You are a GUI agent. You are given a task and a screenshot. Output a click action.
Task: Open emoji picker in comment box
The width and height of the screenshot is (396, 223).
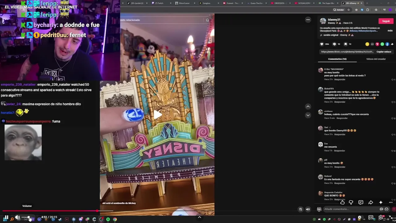pyautogui.click(x=386, y=209)
